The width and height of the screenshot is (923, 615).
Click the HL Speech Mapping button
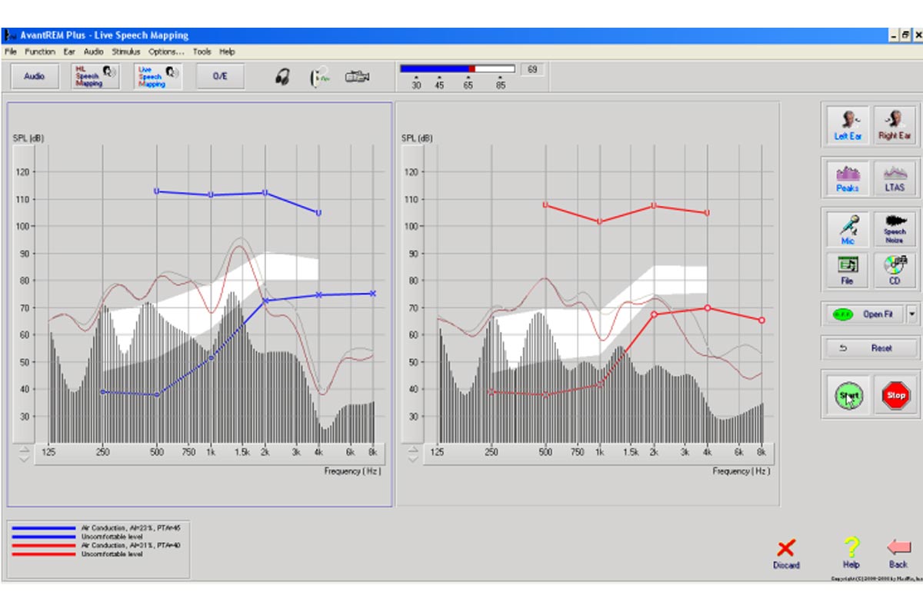pyautogui.click(x=95, y=77)
